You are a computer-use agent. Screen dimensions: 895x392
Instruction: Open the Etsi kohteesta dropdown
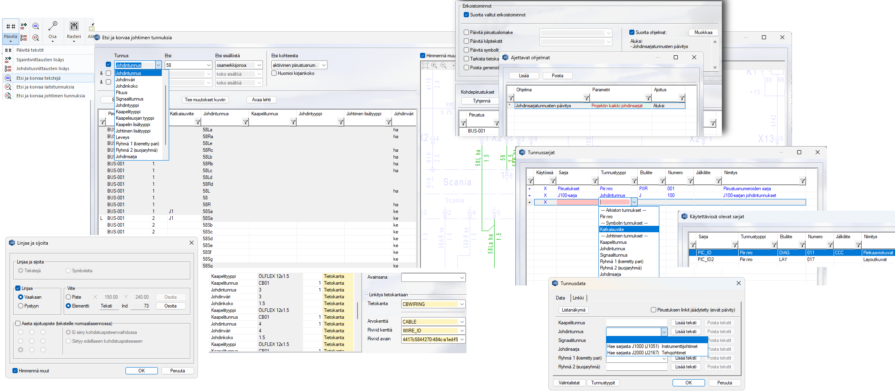[x=324, y=65]
